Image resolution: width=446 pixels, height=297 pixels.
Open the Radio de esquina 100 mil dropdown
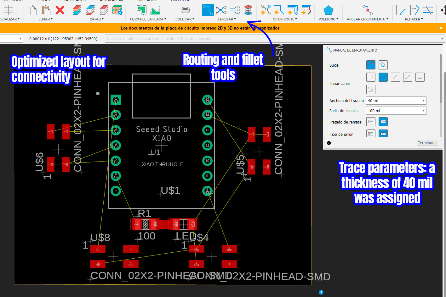(x=396, y=111)
